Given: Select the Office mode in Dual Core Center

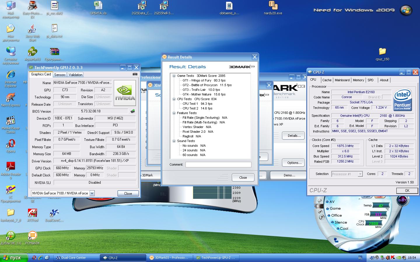Looking at the screenshot, I should click(x=335, y=215).
